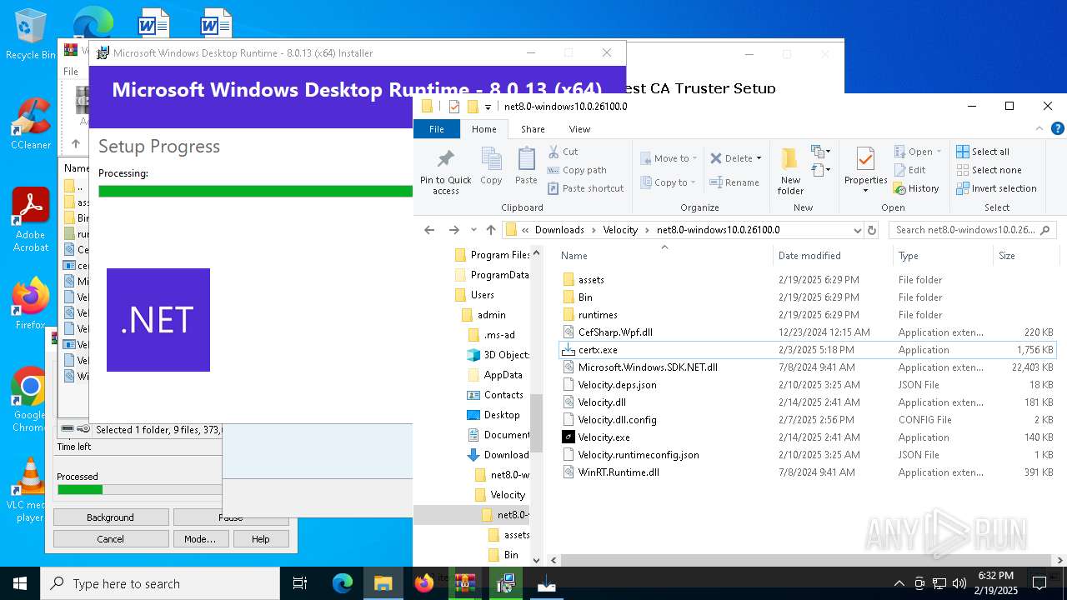
Task: Select Contacts in navigation tree
Action: 503,395
